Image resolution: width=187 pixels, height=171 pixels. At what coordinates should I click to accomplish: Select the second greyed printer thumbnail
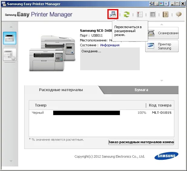pyautogui.click(x=10, y=54)
